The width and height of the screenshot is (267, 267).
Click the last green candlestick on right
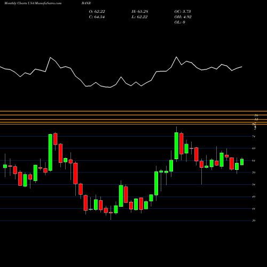242,162
